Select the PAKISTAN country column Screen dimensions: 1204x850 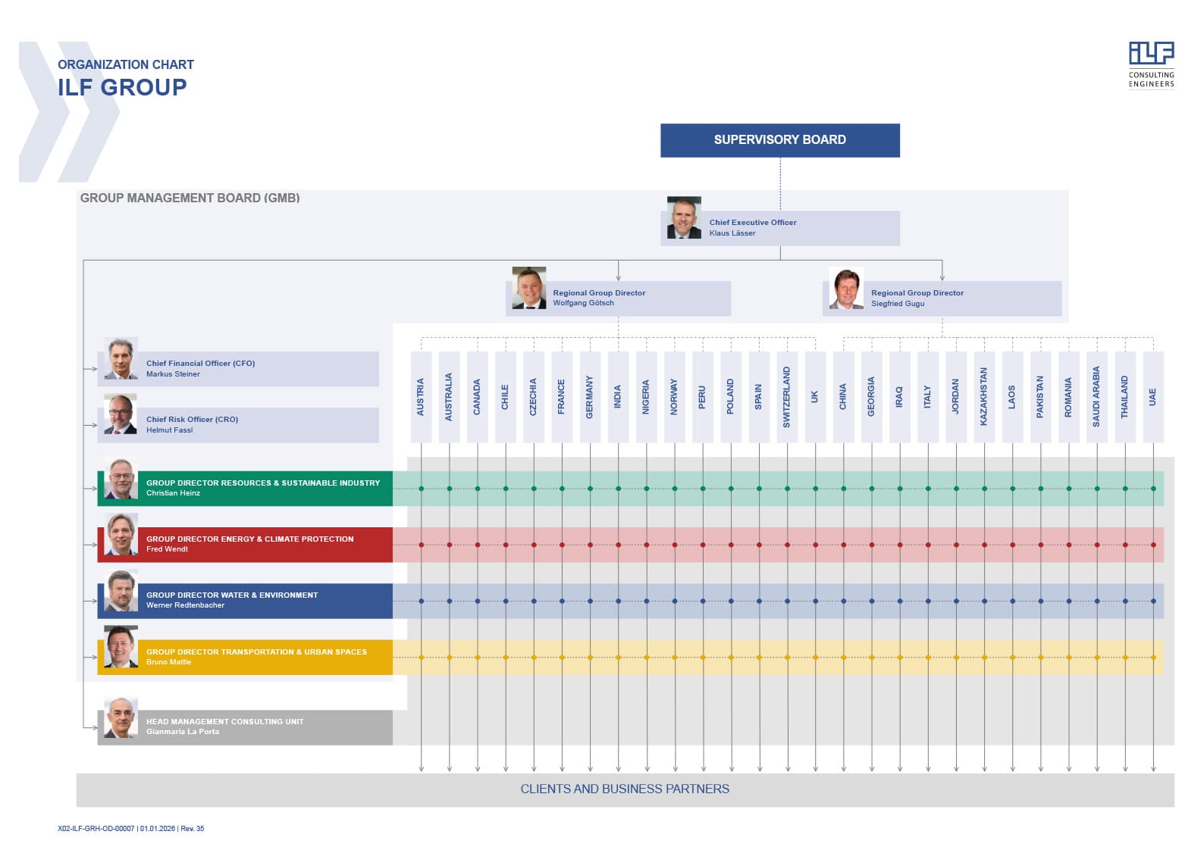(x=1040, y=397)
